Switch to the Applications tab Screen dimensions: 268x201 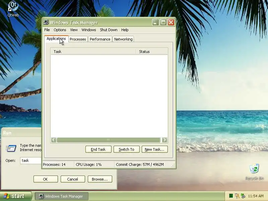(x=56, y=39)
